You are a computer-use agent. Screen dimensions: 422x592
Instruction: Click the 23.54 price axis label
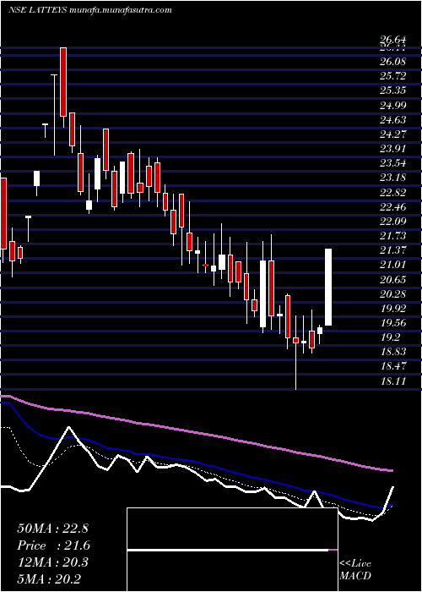click(392, 163)
